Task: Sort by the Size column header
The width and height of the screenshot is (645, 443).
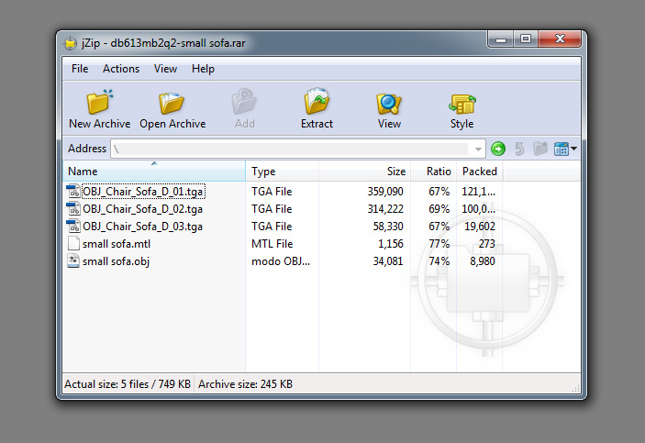Action: pyautogui.click(x=365, y=172)
